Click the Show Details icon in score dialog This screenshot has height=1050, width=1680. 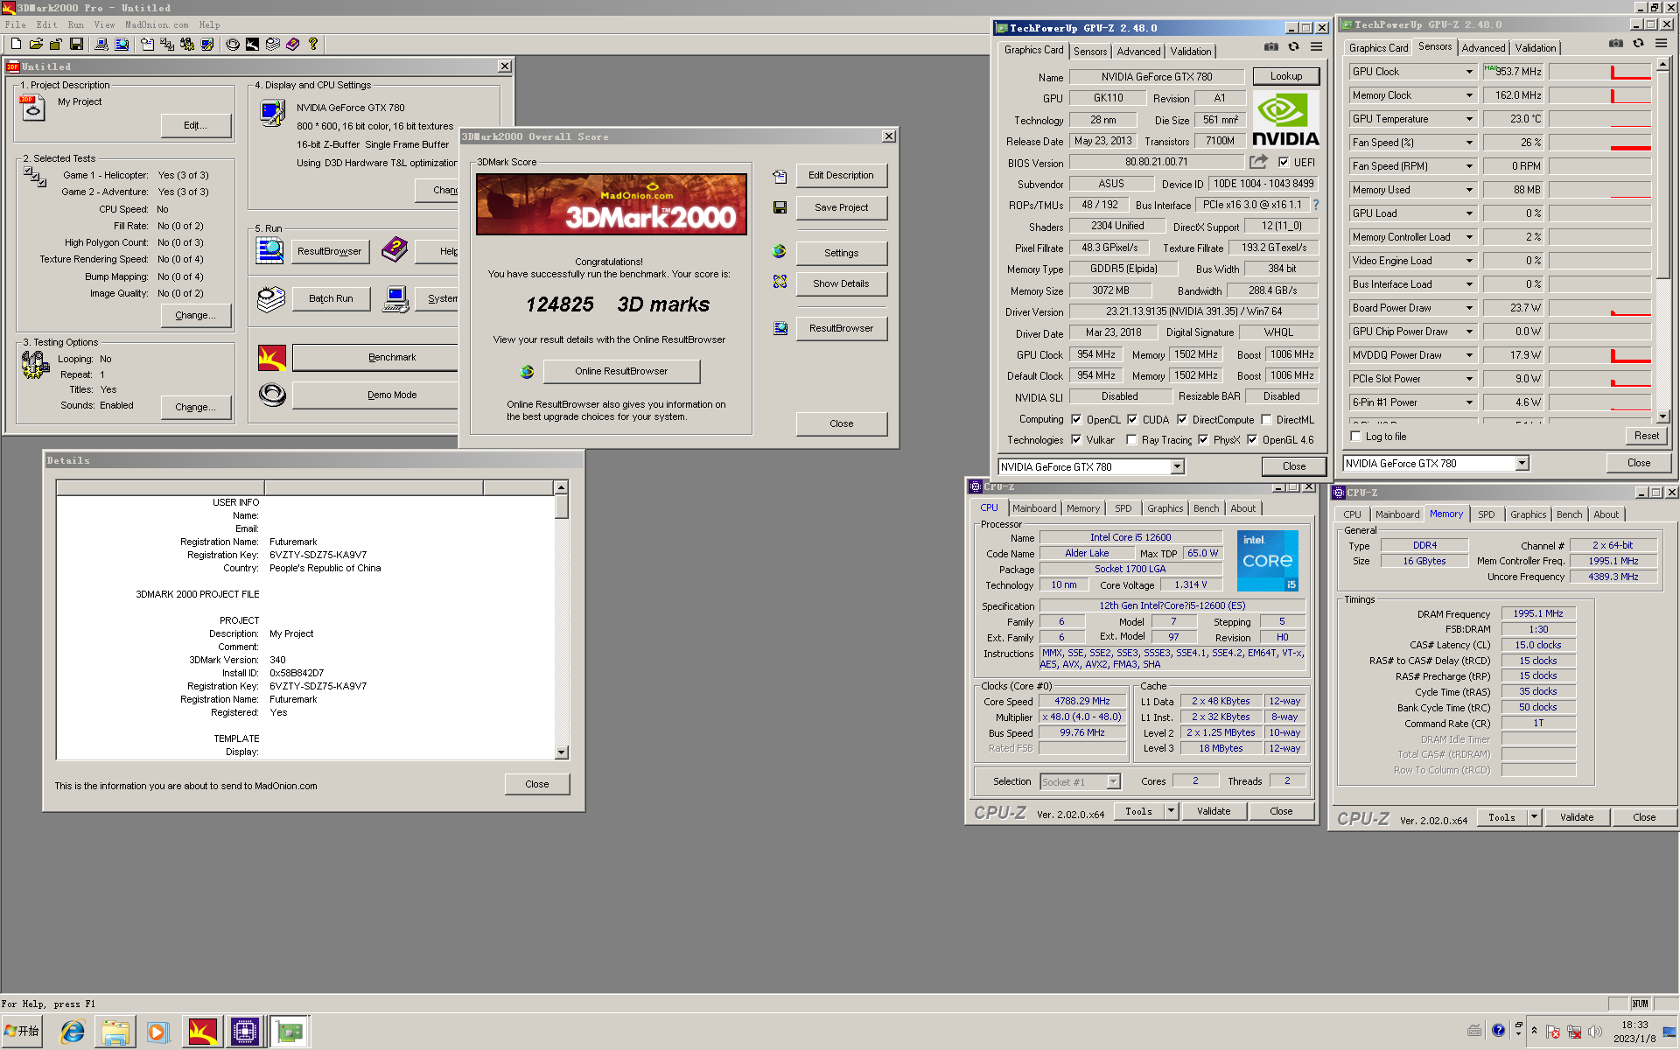tap(780, 282)
